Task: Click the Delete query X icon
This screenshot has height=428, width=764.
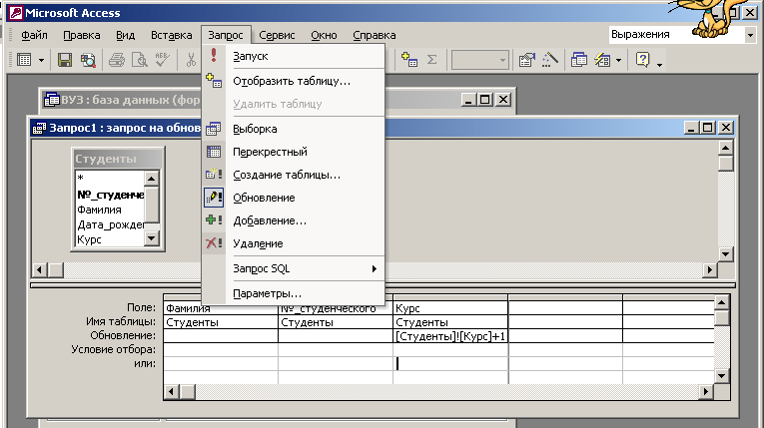Action: pos(214,242)
